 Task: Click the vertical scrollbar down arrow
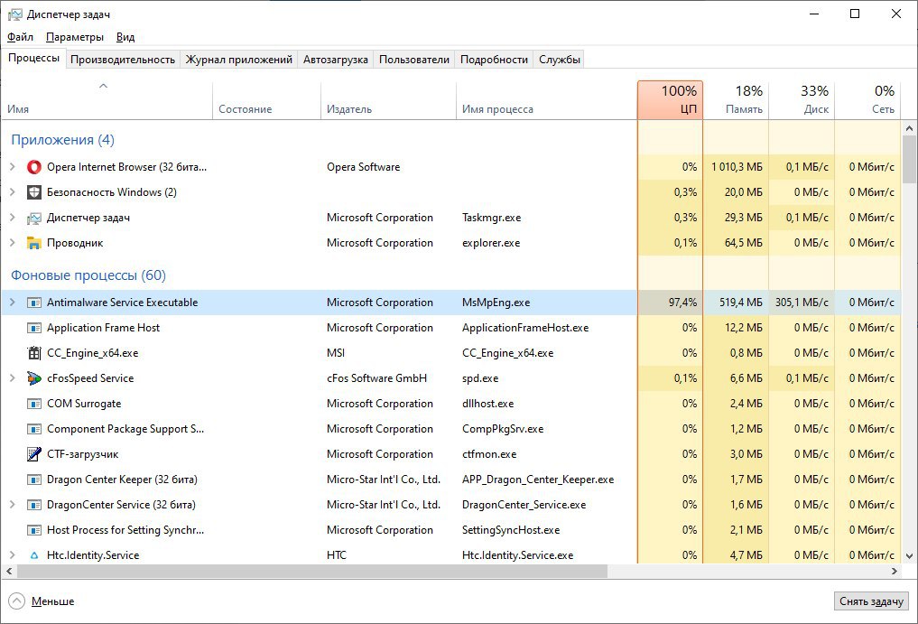coord(909,555)
